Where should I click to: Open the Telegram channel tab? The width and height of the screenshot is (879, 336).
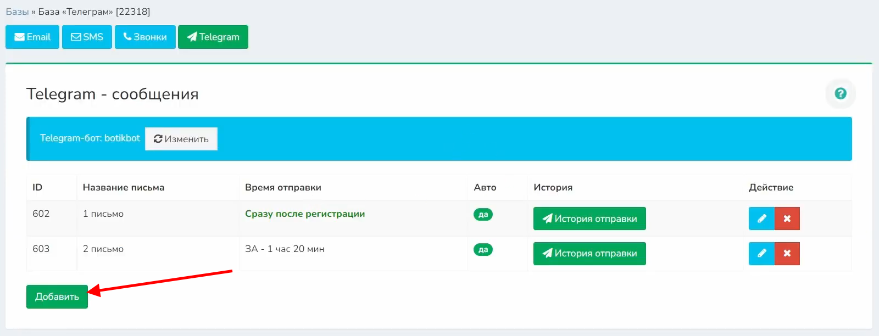click(x=213, y=37)
